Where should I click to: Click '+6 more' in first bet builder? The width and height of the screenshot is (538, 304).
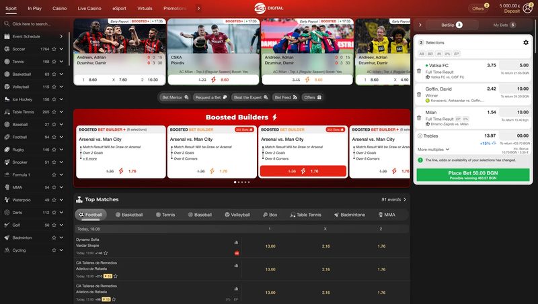click(x=90, y=159)
